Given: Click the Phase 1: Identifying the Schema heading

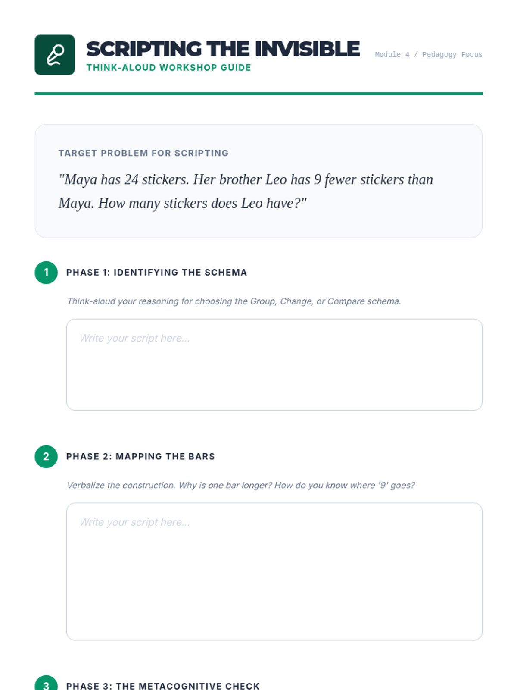Looking at the screenshot, I should (x=157, y=273).
